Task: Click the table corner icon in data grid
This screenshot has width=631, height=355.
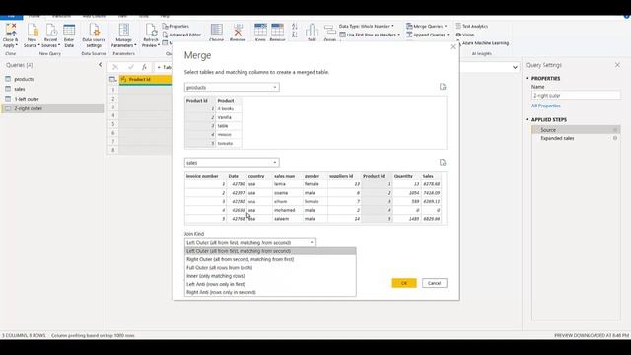Action: pyautogui.click(x=113, y=79)
